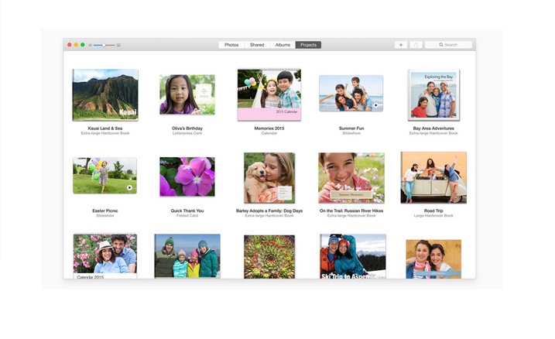Open the Memories 2015 calendar thumbnail

coord(269,94)
